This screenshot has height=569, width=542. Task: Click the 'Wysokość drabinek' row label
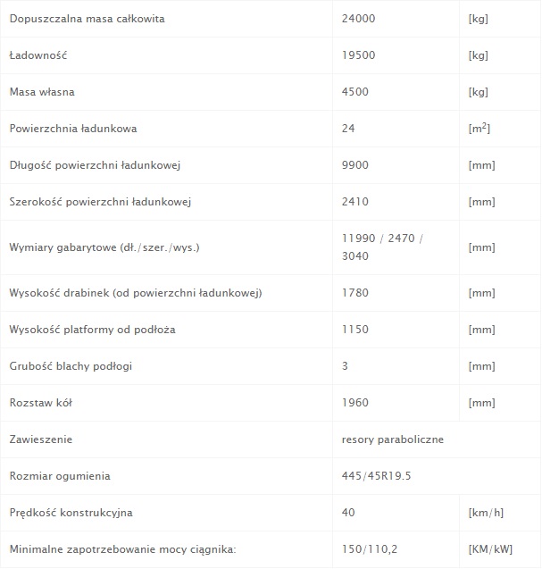click(x=135, y=293)
